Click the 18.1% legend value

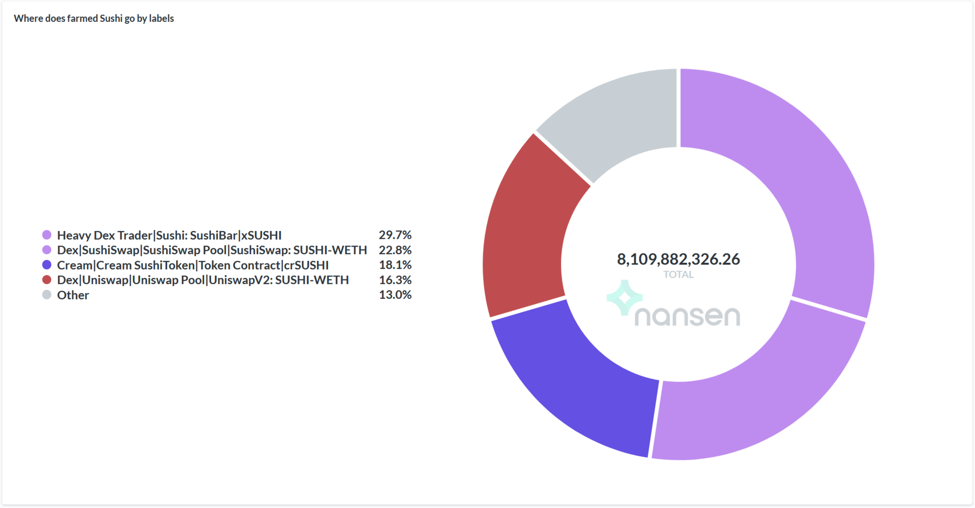(x=395, y=265)
